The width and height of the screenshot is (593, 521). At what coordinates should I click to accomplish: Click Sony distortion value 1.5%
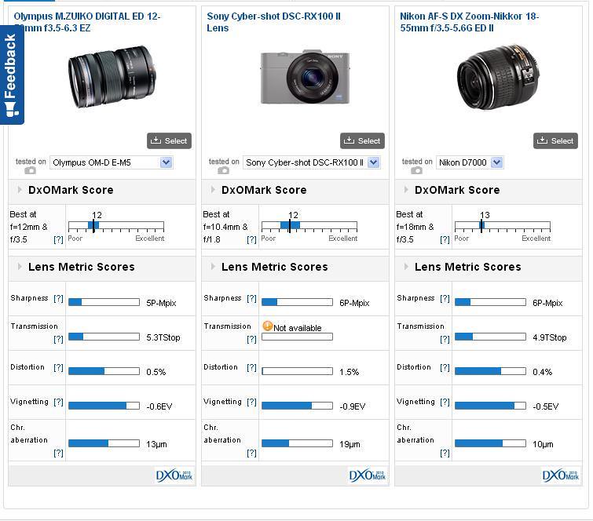click(349, 372)
